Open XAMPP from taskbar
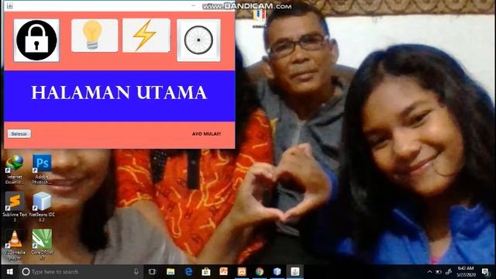Viewport: 496px width, 279px height. pyautogui.click(x=242, y=272)
